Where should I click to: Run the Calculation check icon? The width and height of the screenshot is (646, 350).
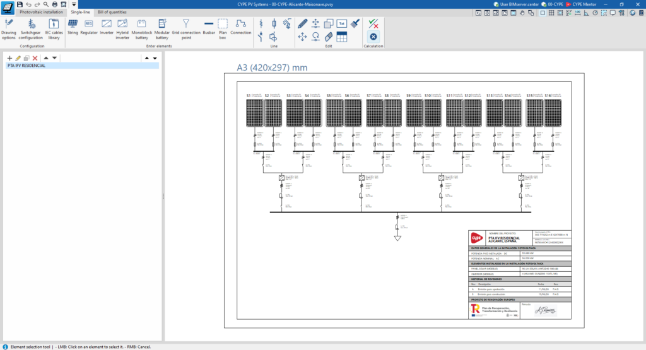click(x=373, y=23)
